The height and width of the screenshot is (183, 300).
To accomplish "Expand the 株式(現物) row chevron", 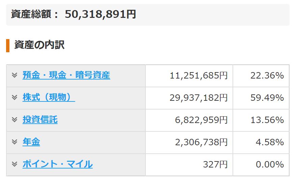I will pyautogui.click(x=15, y=97).
